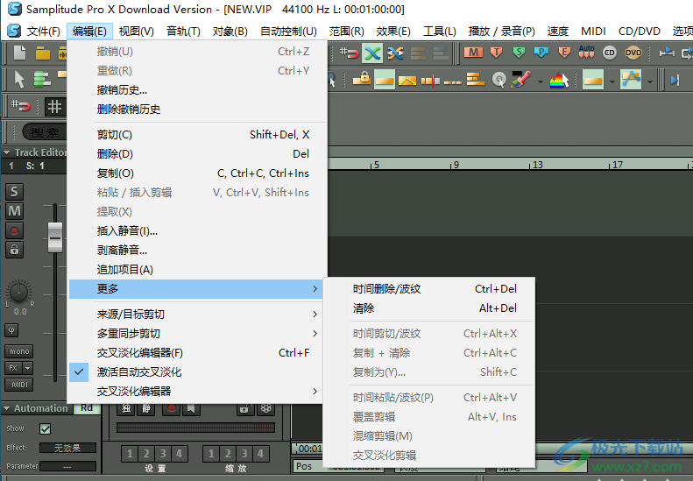The width and height of the screenshot is (693, 481).
Task: Click the mono button
Action: coord(19,351)
